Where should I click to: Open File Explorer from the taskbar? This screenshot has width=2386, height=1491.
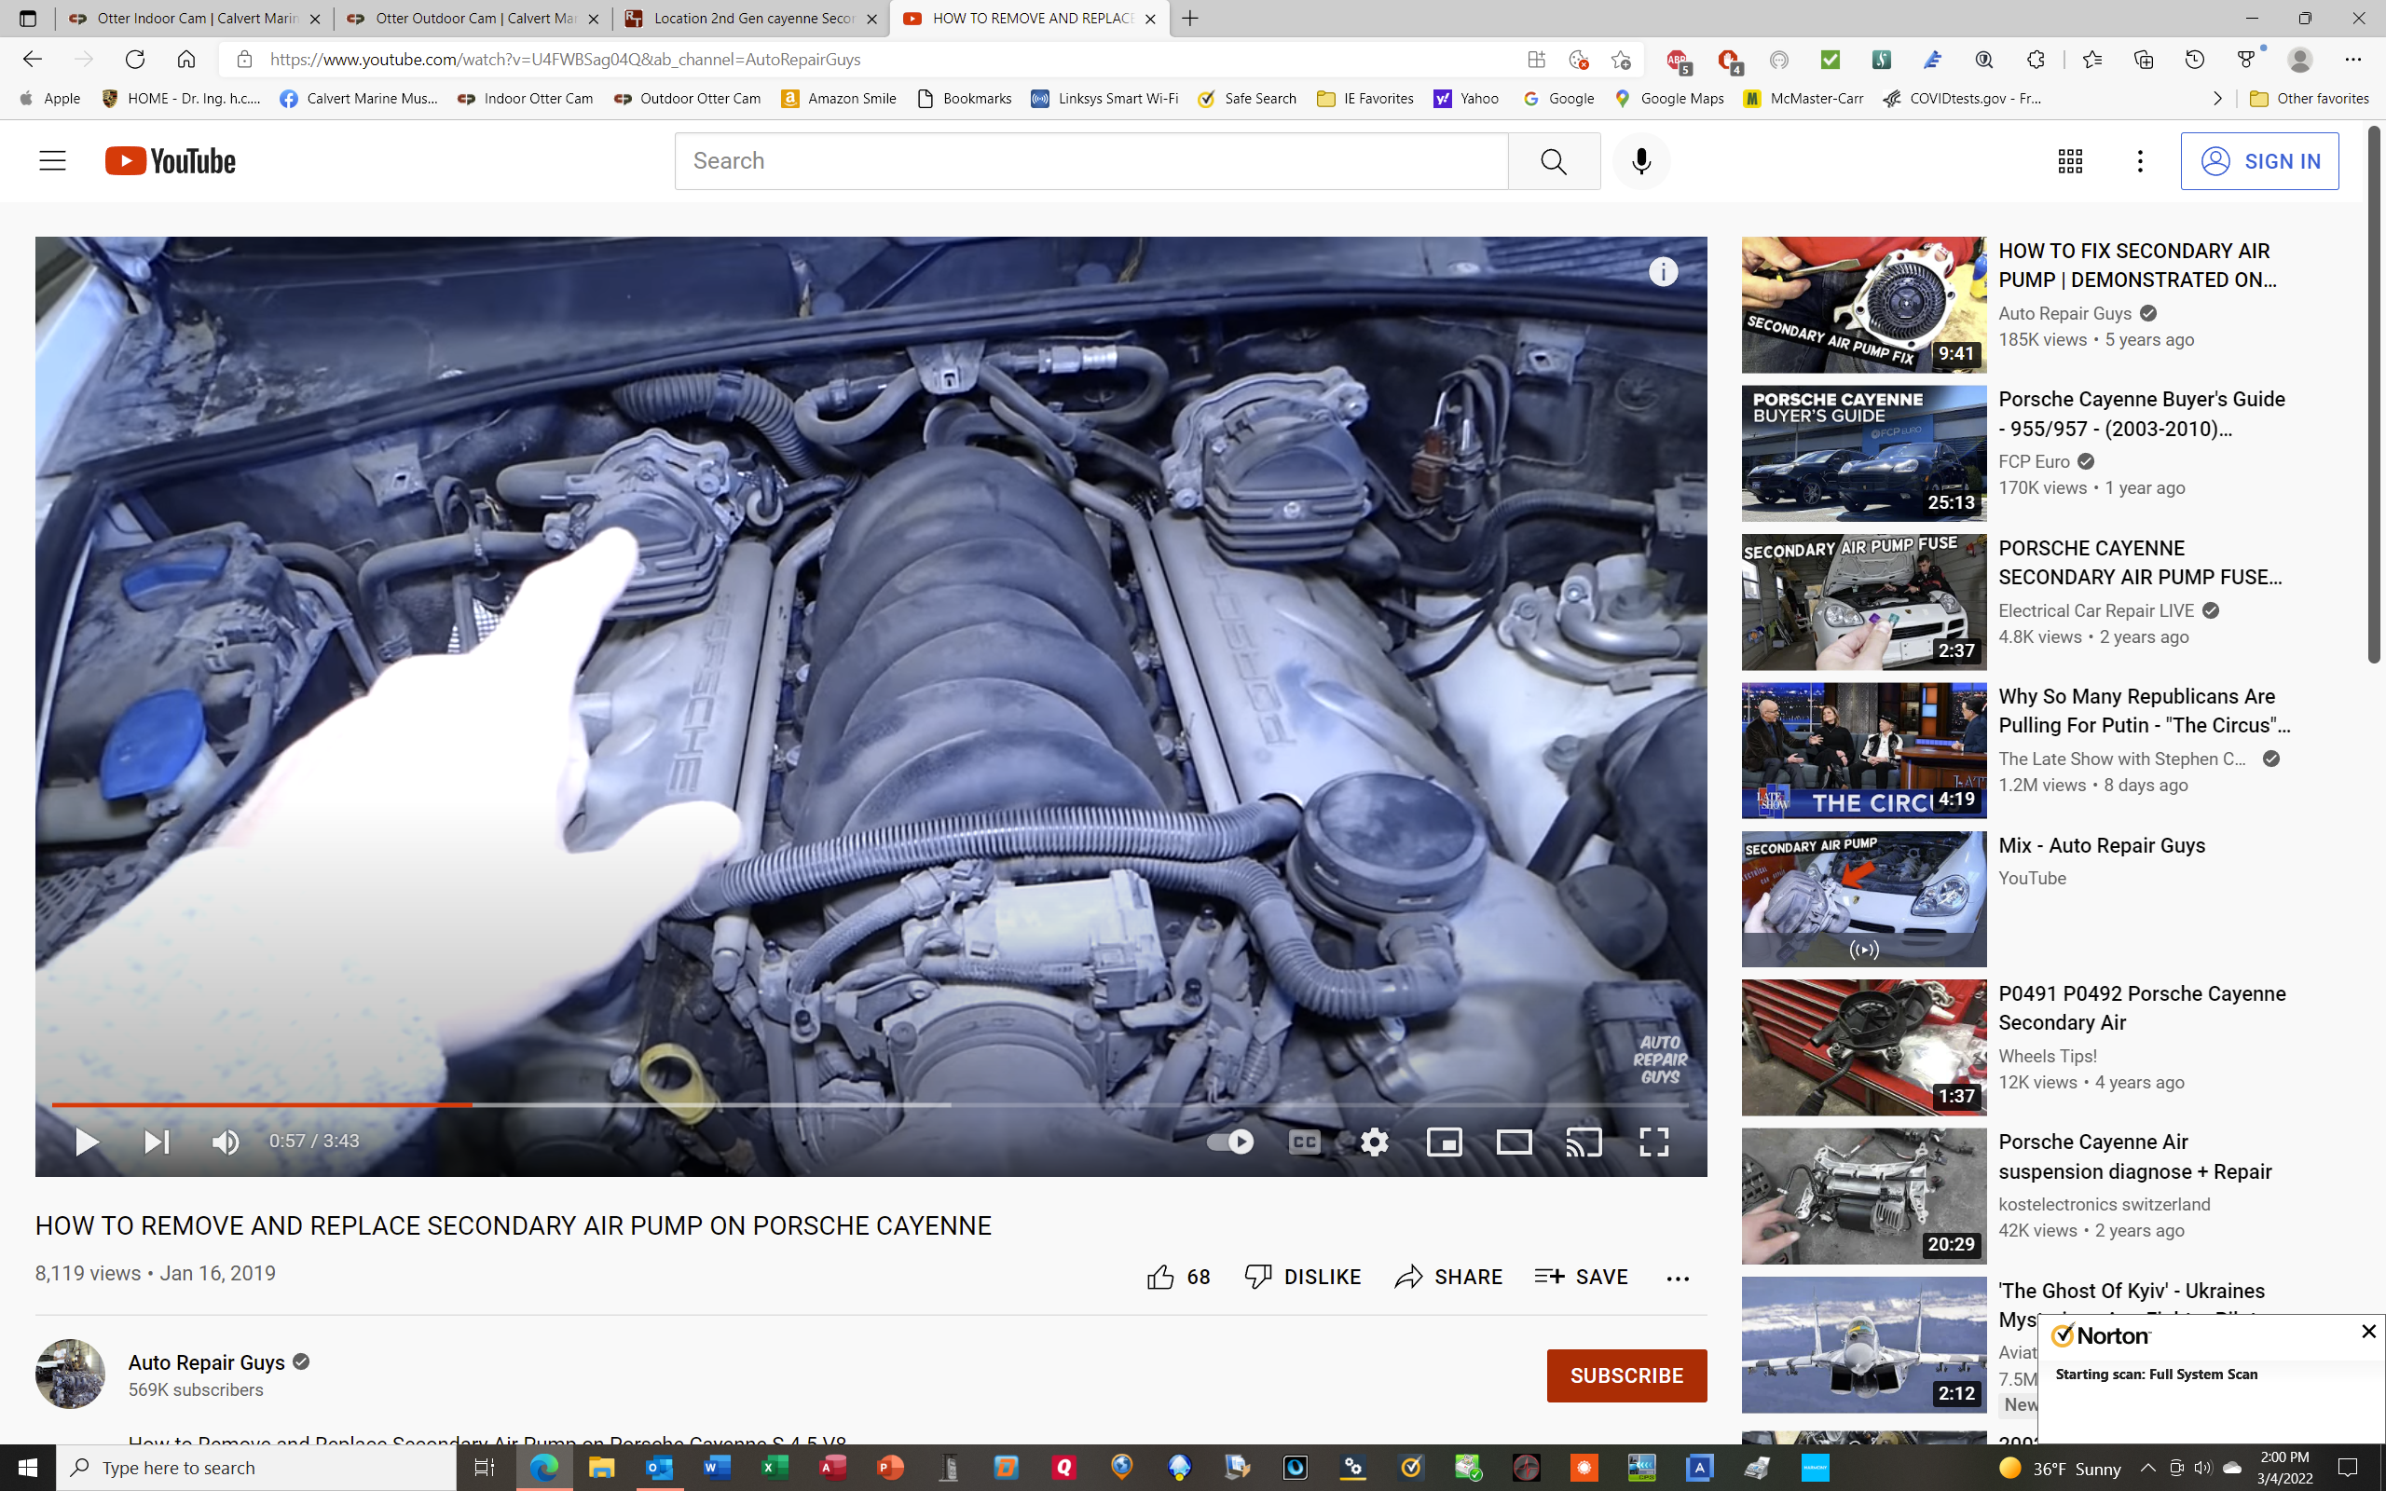coord(601,1468)
